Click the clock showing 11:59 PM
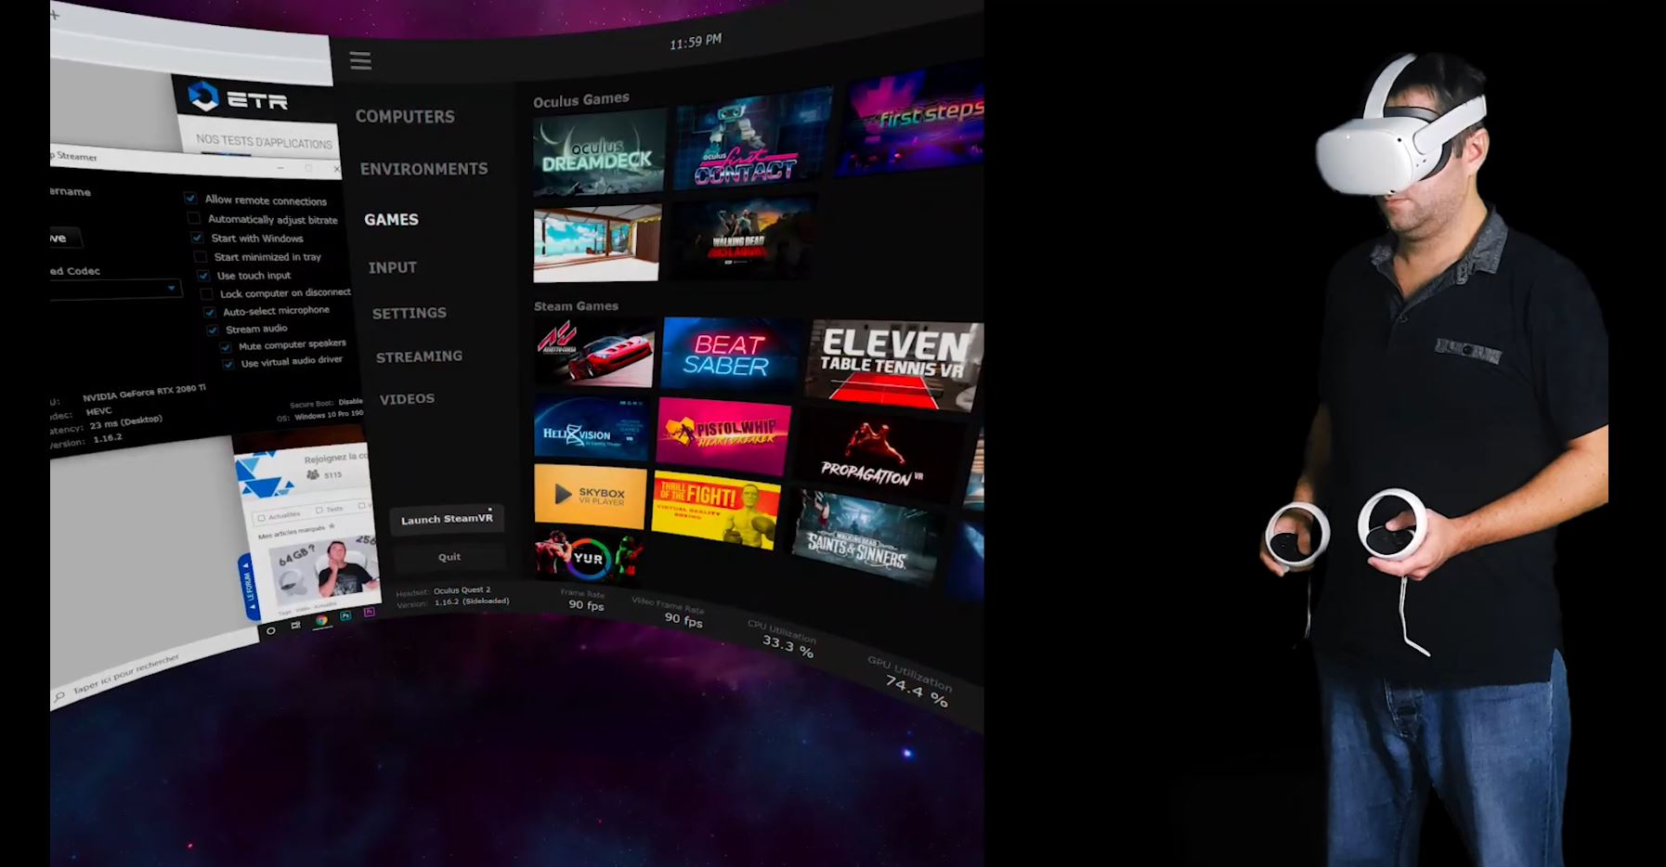 [696, 42]
